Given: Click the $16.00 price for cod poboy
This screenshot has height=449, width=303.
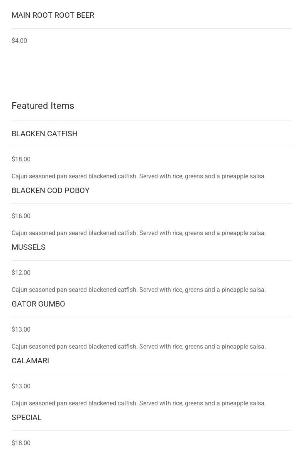Looking at the screenshot, I should [x=21, y=216].
